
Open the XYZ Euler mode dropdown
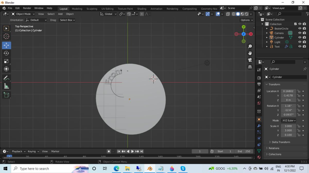[x=288, y=120]
